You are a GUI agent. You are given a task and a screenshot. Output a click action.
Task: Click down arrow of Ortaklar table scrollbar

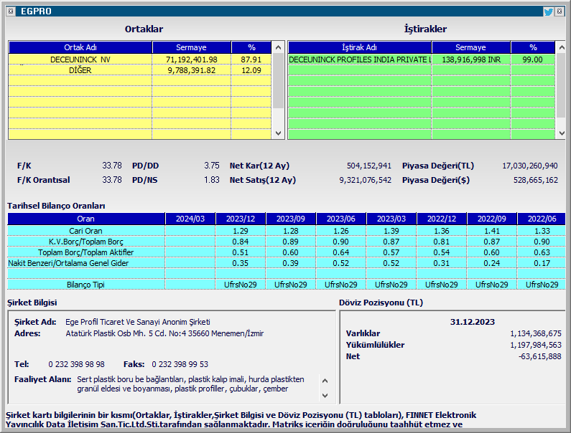pos(278,133)
